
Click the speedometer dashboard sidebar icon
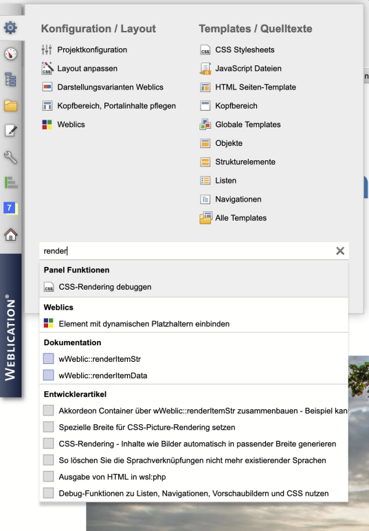click(10, 54)
